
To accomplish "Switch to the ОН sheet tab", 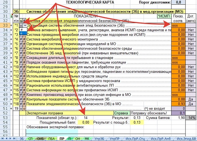I will [x=77, y=139].
